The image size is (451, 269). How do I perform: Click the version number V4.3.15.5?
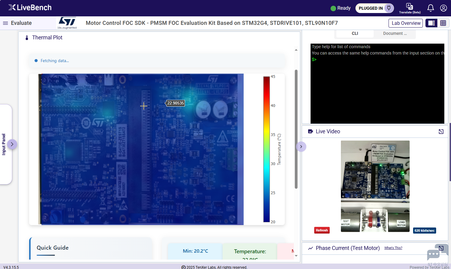pos(11,267)
